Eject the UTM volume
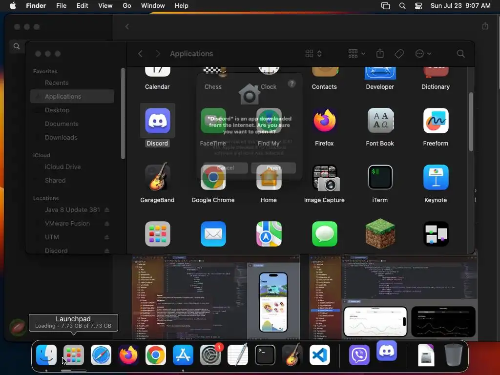500x375 pixels. click(107, 237)
